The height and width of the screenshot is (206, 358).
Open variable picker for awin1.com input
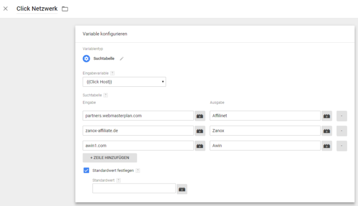coord(200,145)
